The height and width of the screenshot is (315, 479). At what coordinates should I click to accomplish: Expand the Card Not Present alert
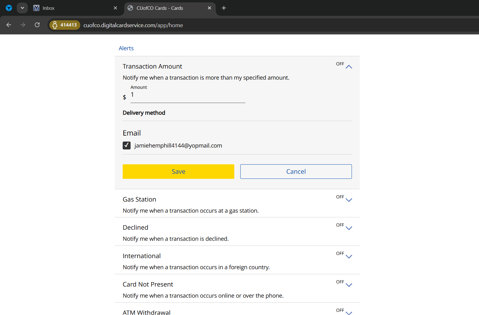pyautogui.click(x=349, y=285)
